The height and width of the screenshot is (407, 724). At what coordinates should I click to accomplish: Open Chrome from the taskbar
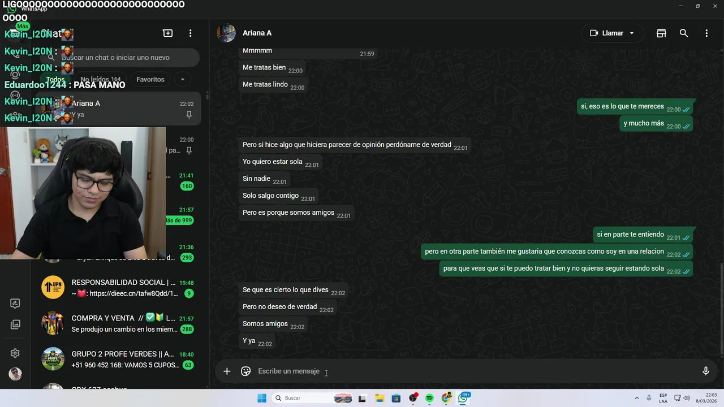point(446,398)
